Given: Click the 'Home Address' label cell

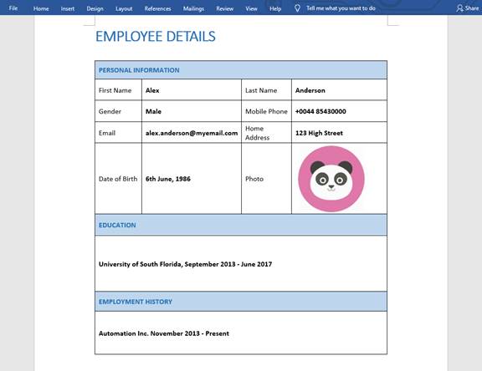Looking at the screenshot, I should (x=266, y=133).
